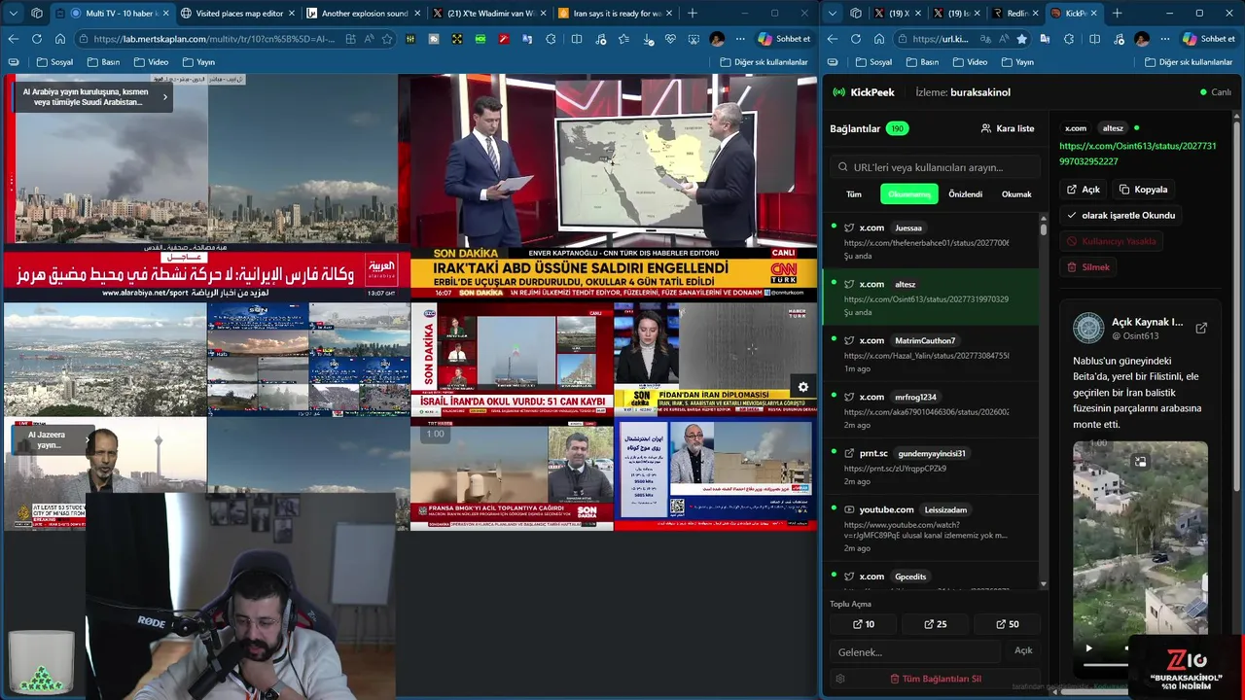Viewport: 1245px width, 700px height.
Task: Open the Juessaa x.com link entry
Action: pos(932,241)
